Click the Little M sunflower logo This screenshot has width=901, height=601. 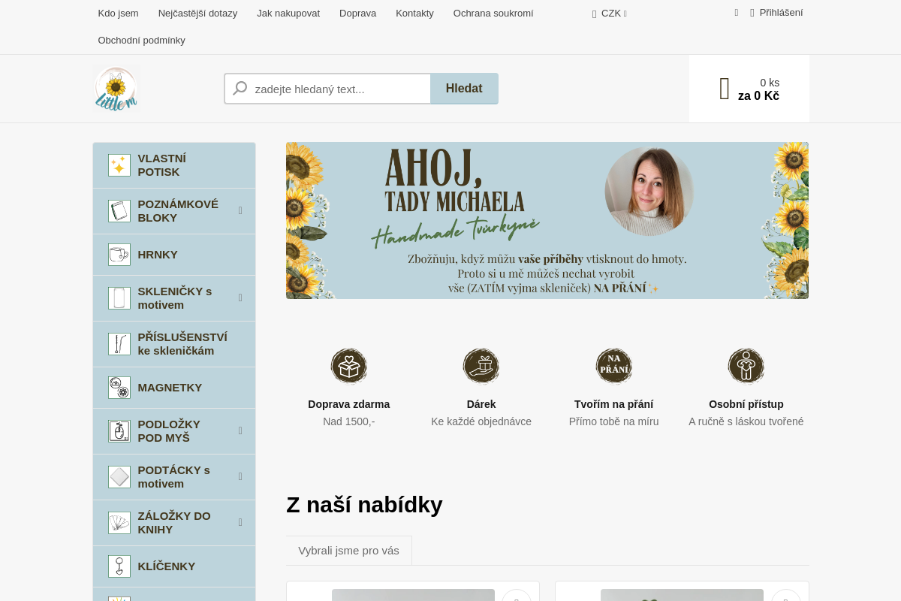(x=116, y=89)
